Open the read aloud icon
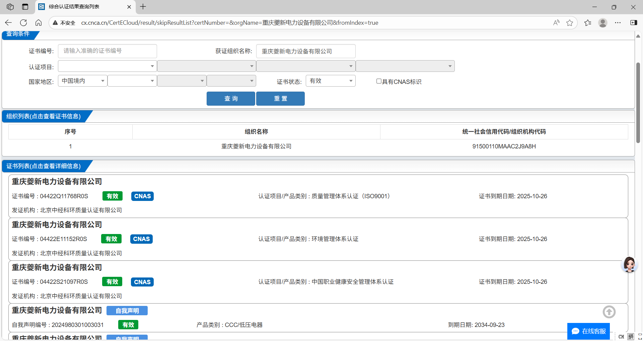 pyautogui.click(x=556, y=23)
